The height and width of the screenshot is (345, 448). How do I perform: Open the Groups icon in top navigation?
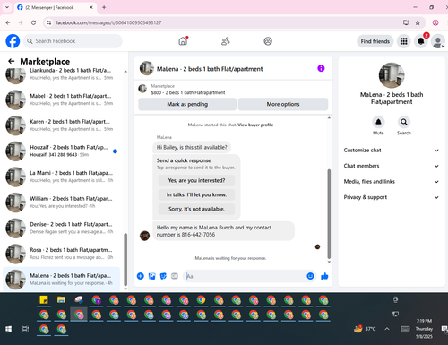tap(268, 41)
